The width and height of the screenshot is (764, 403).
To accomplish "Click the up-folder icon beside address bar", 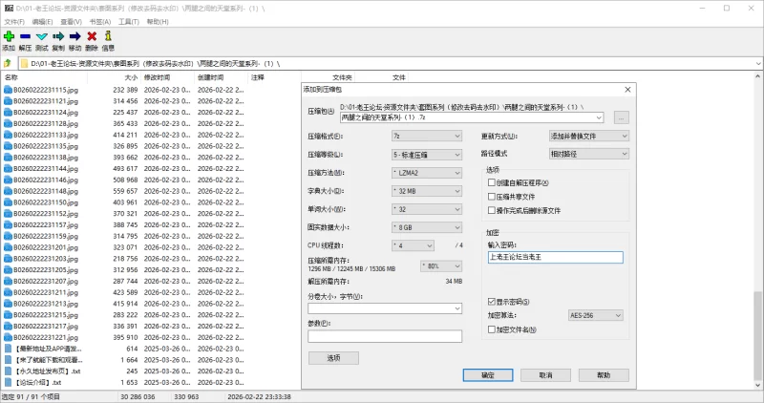I will pos(8,63).
